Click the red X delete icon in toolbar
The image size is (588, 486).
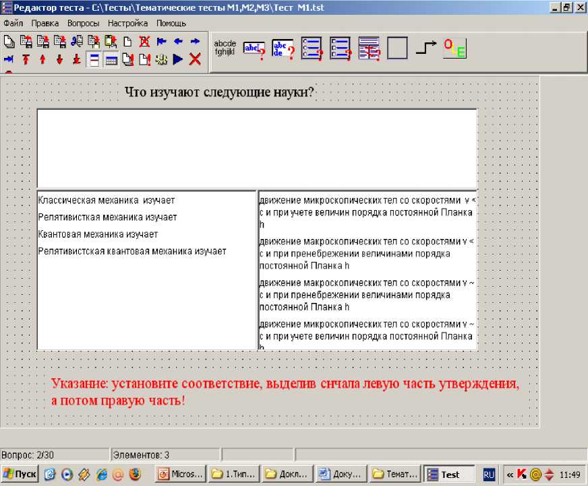[196, 60]
